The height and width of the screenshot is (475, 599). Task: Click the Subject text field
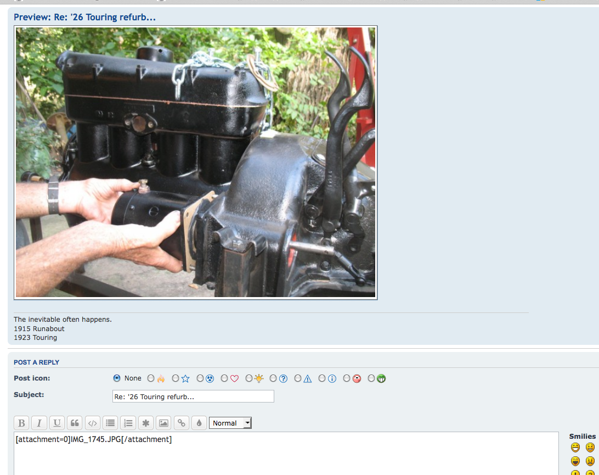pos(193,396)
